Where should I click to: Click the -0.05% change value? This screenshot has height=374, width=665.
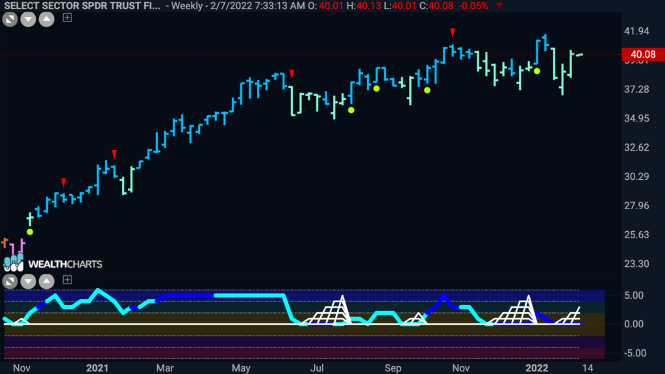[473, 6]
